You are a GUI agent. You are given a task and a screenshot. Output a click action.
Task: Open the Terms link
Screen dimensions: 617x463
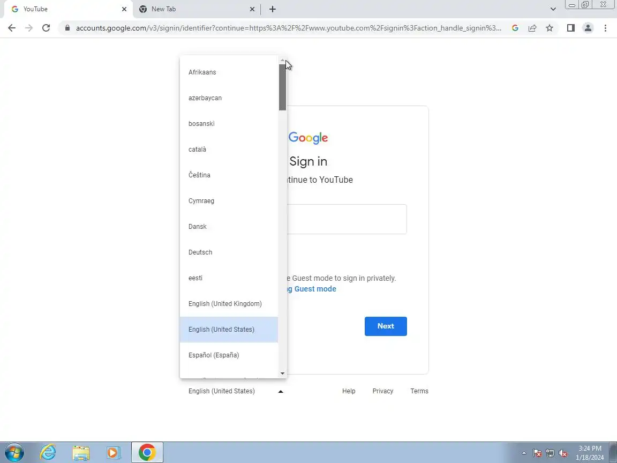pos(419,391)
